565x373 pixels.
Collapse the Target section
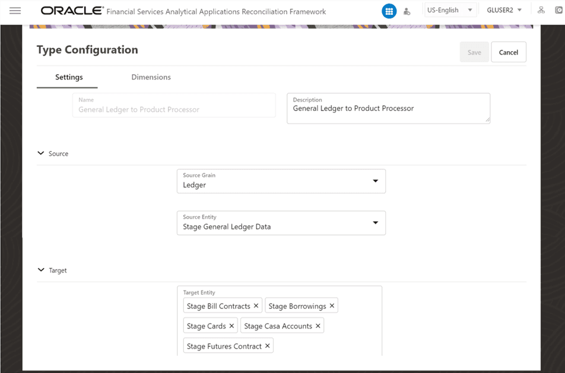40,270
